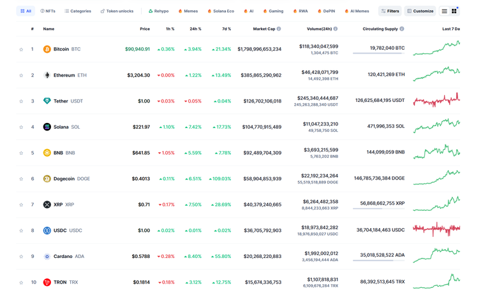Star Bitcoin to add to watchlist
Viewport: 490px width, 293px height.
tap(21, 49)
